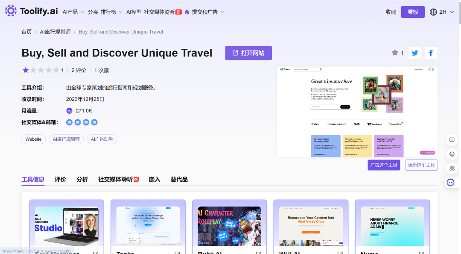The height and width of the screenshot is (254, 461).
Task: Open Tanka card external link icon
Action: pos(177,253)
